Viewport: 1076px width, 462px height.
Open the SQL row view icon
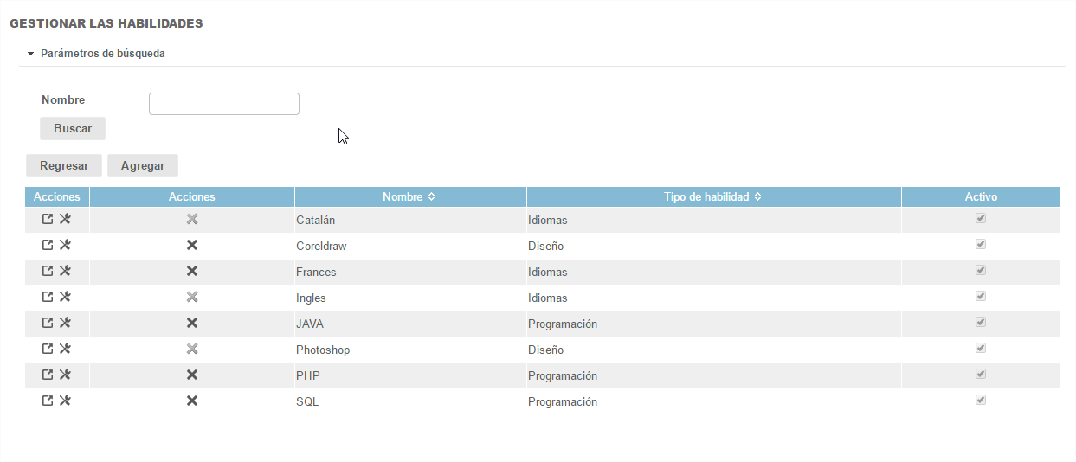click(x=48, y=401)
